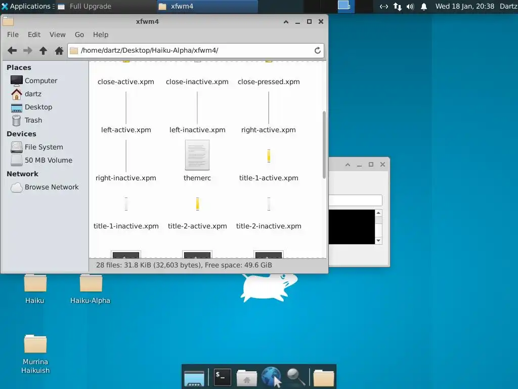This screenshot has height=389, width=518.
Task: Open the Help menu
Action: pos(101,34)
